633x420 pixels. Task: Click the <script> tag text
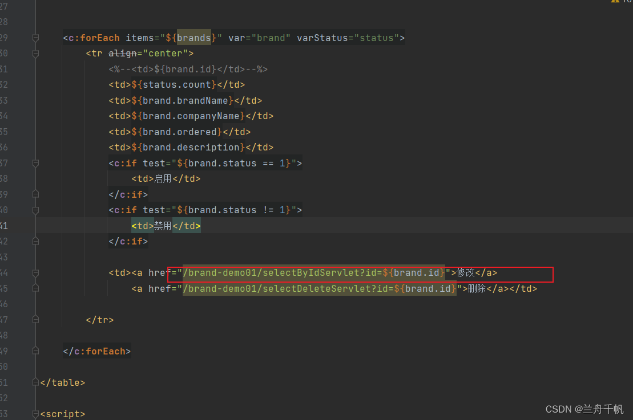pos(63,414)
